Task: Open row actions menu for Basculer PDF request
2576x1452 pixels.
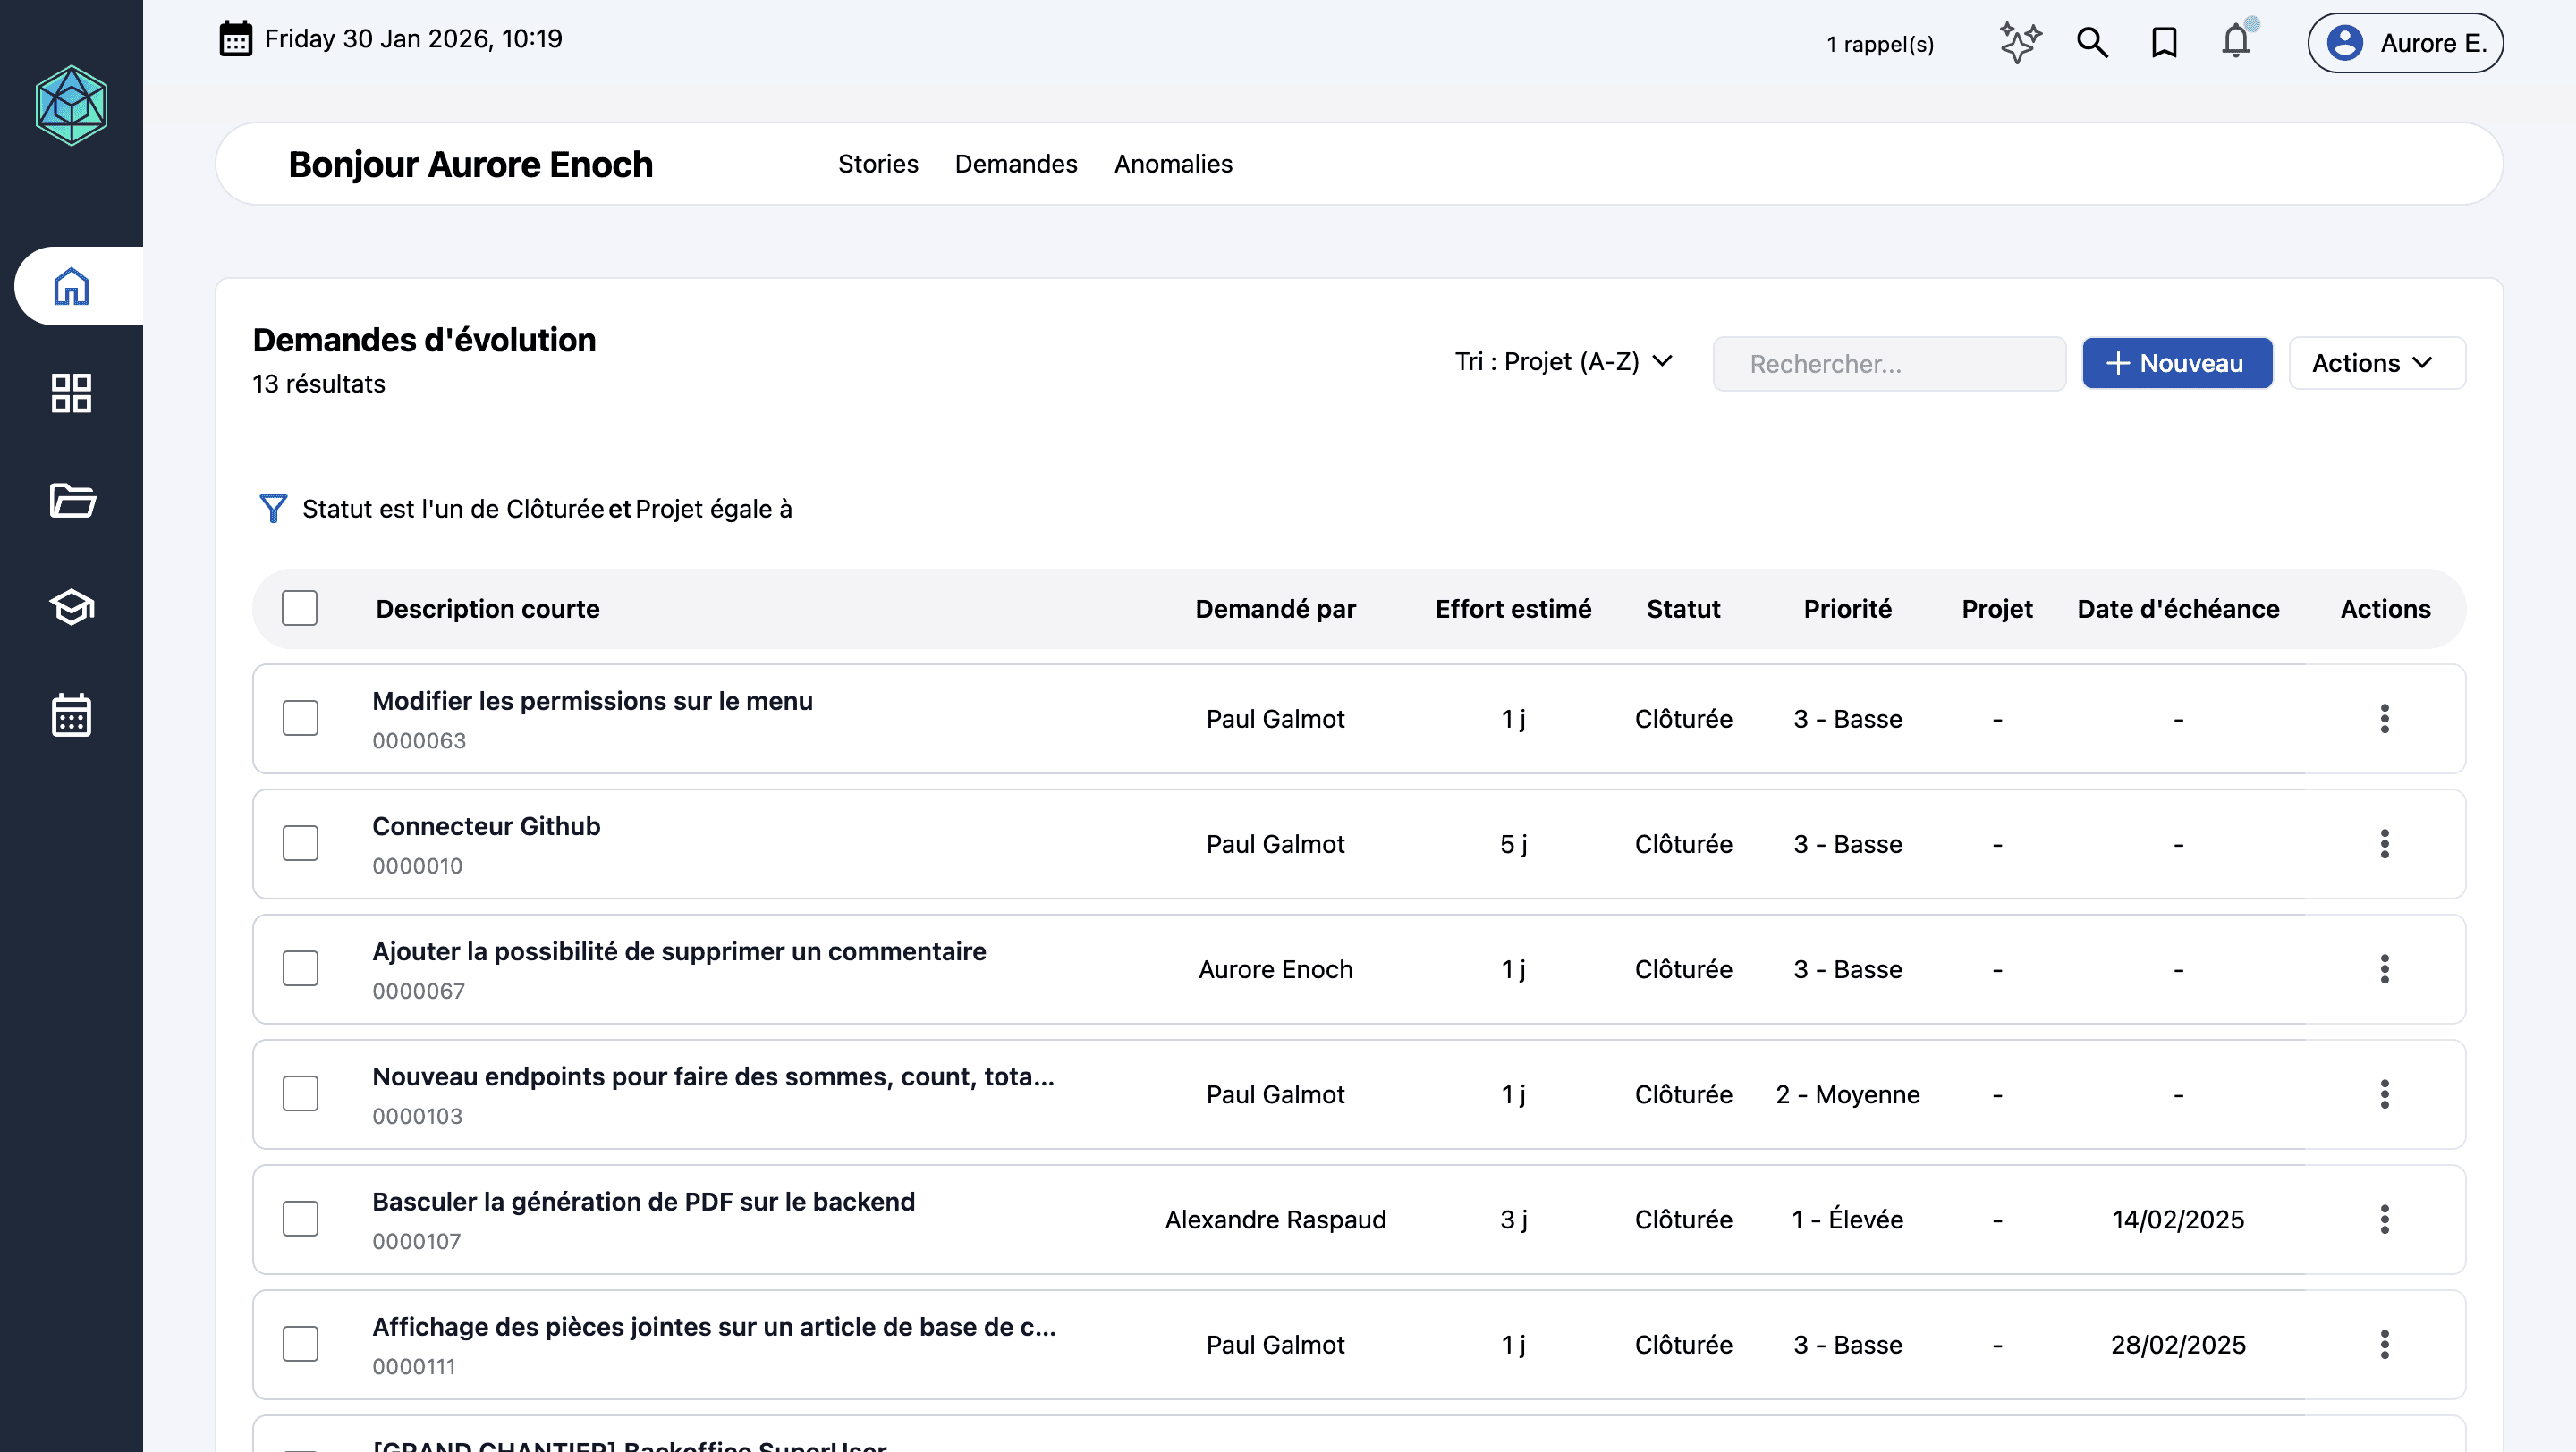Action: tap(2384, 1220)
